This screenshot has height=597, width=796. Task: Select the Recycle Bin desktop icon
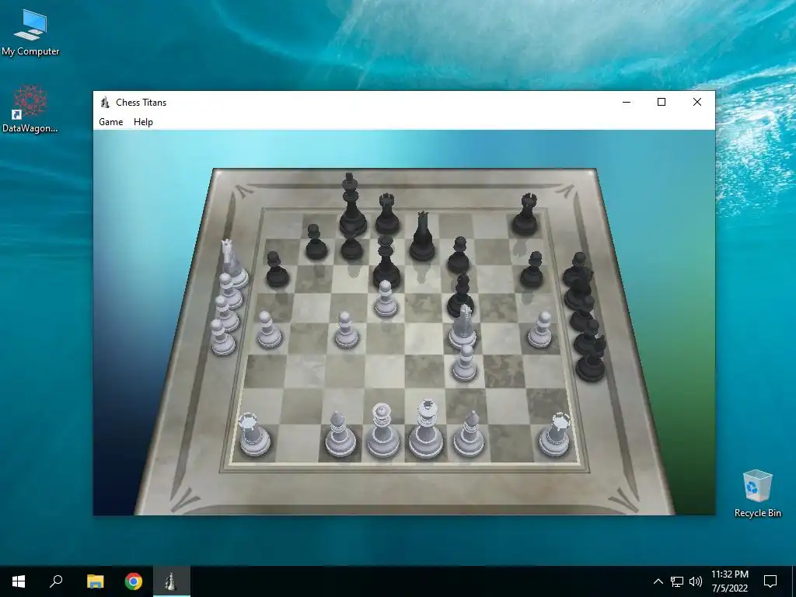[757, 494]
